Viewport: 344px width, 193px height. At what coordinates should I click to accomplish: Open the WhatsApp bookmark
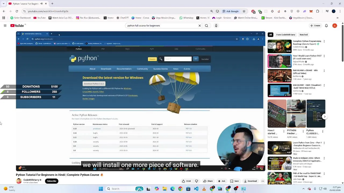point(186,18)
